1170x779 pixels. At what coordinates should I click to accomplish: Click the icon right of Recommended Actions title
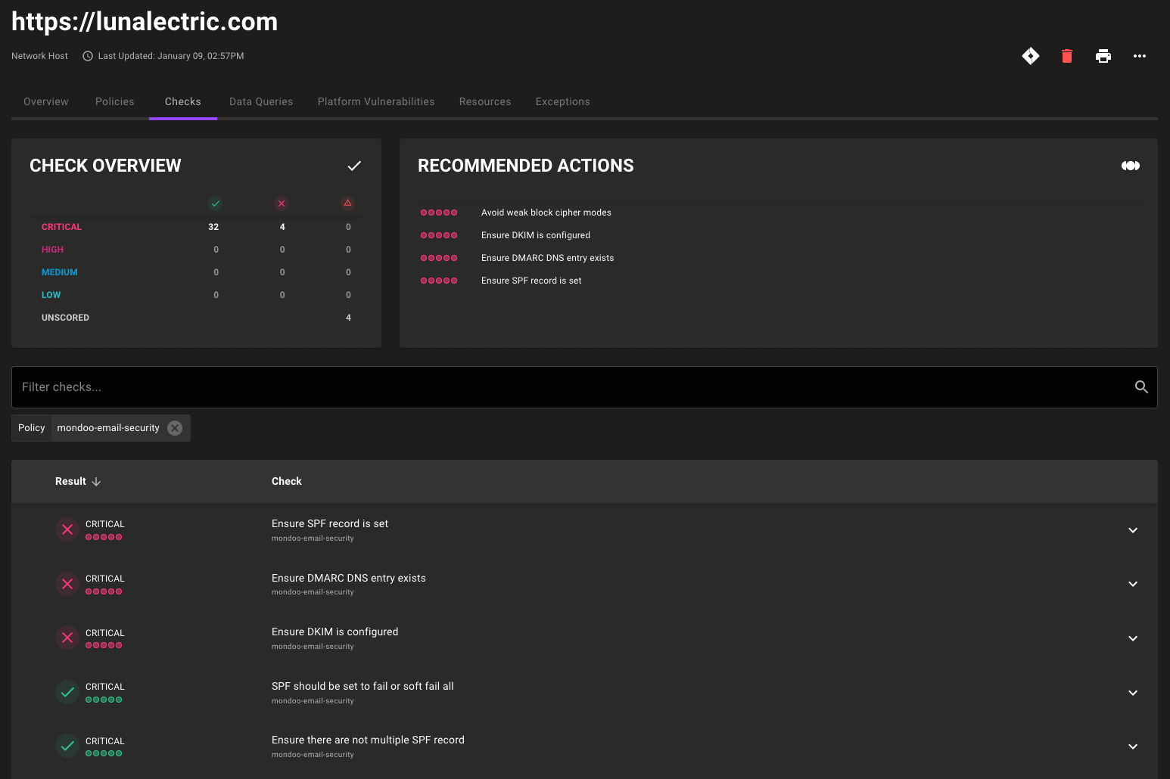pos(1130,166)
